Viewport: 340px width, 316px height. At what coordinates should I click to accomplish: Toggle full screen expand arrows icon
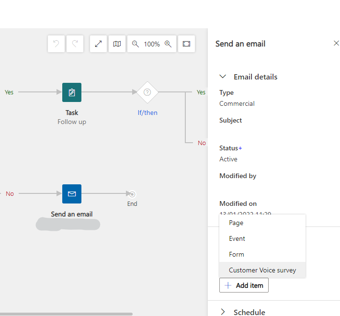tap(99, 44)
